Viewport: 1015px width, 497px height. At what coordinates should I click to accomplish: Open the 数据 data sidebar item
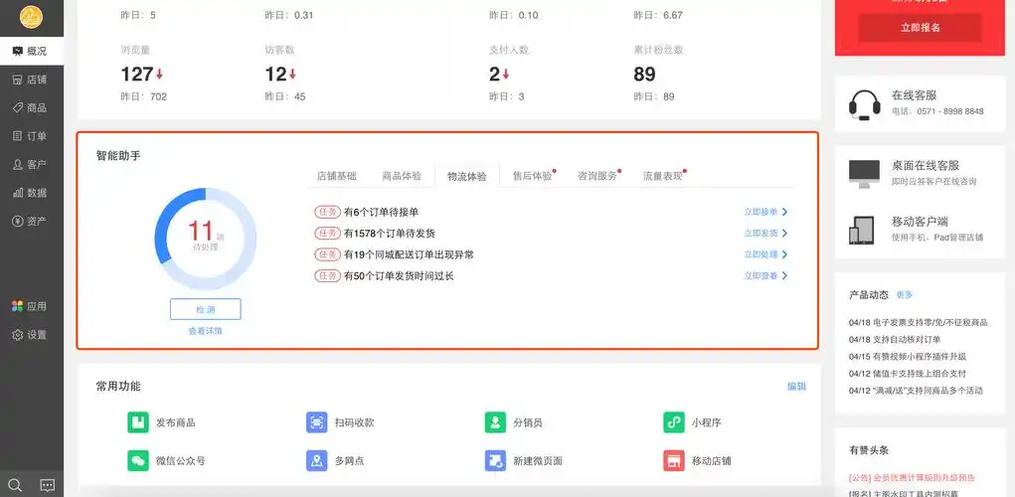click(32, 193)
